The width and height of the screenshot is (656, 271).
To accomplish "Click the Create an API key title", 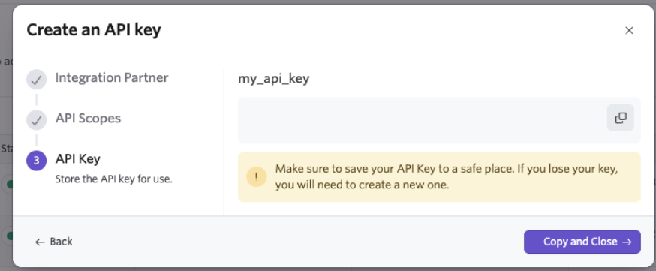I will click(x=94, y=30).
